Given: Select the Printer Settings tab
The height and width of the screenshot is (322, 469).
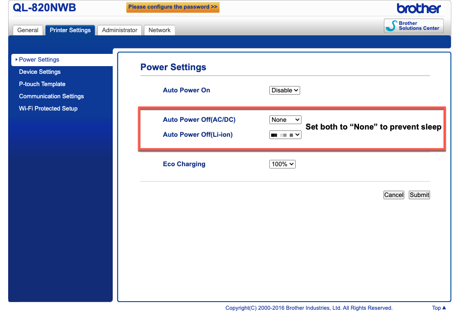Looking at the screenshot, I should pos(70,30).
